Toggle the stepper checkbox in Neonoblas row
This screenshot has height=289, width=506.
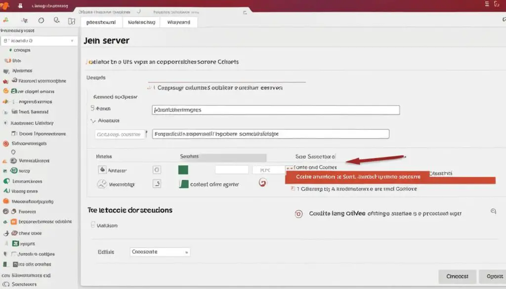click(157, 183)
